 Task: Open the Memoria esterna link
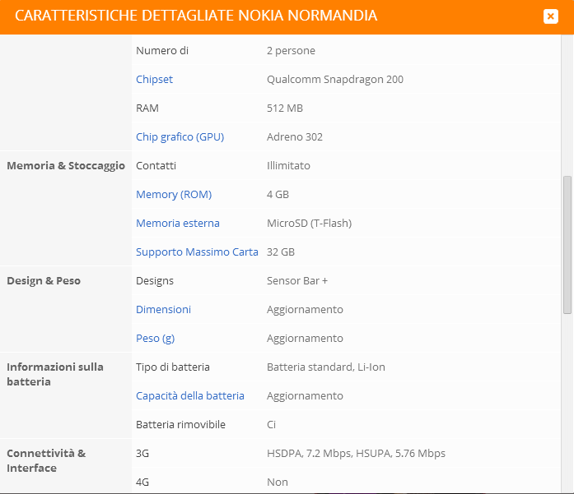tap(178, 223)
